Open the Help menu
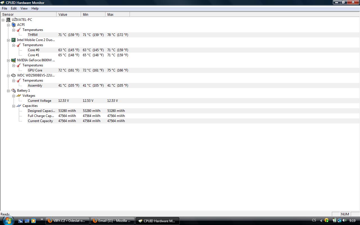 pyautogui.click(x=35, y=8)
